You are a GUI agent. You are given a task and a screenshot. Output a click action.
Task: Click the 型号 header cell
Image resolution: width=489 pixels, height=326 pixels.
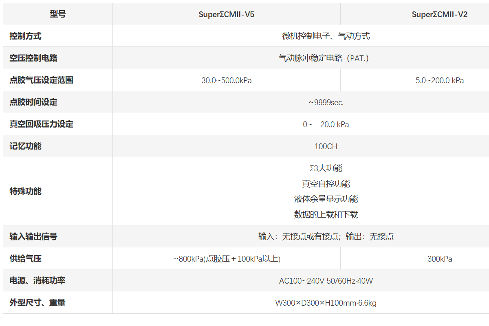tap(57, 14)
